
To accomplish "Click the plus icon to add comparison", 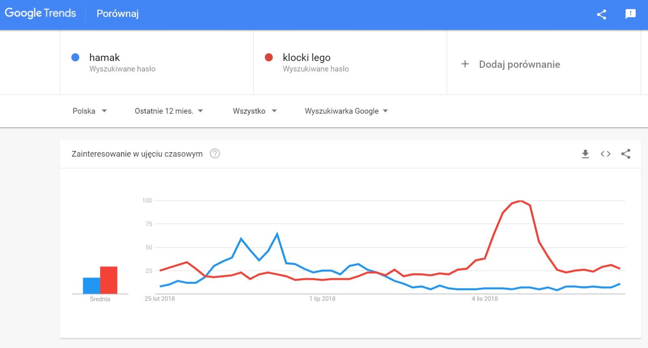I will coord(465,64).
